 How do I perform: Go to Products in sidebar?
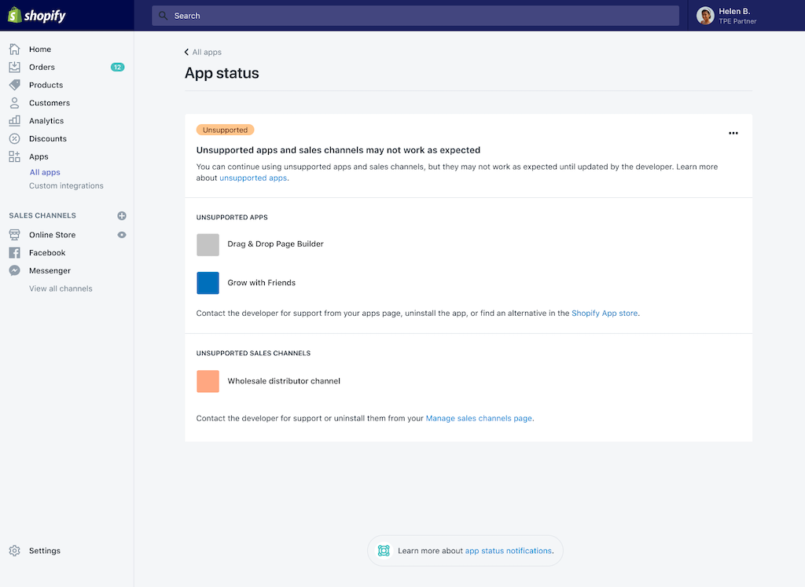46,85
